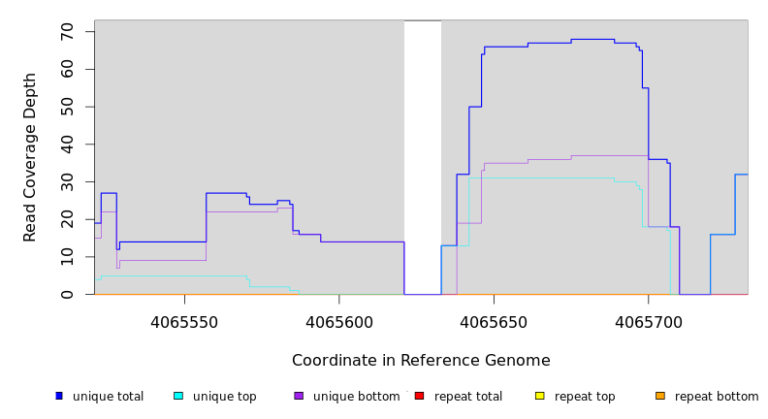Click the cyan unique top legend swatch
The height and width of the screenshot is (419, 768).
(x=178, y=396)
